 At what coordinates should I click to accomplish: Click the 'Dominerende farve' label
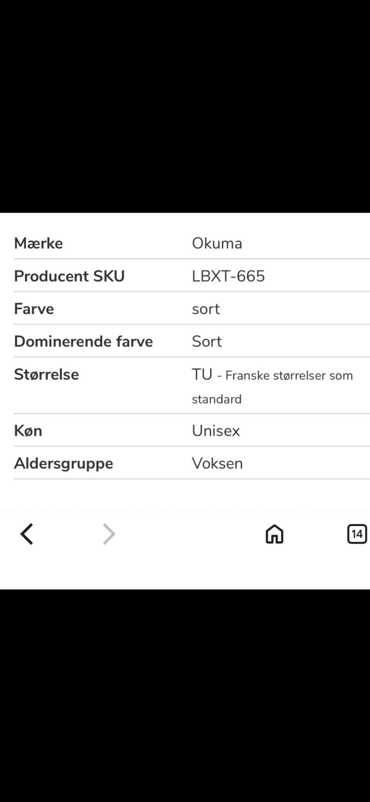click(x=83, y=341)
